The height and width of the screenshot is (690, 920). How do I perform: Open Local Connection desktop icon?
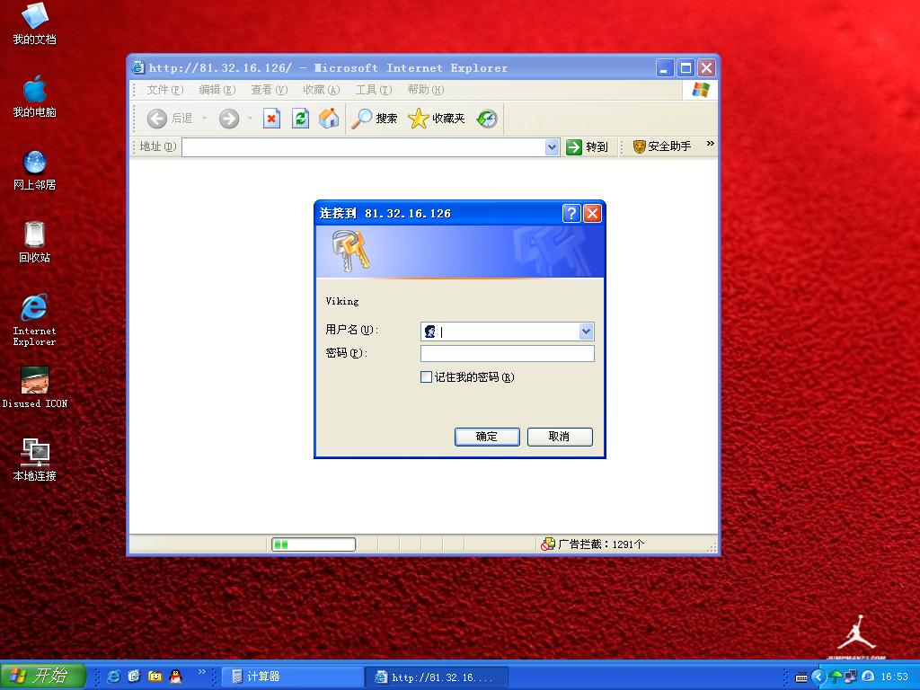pyautogui.click(x=34, y=460)
